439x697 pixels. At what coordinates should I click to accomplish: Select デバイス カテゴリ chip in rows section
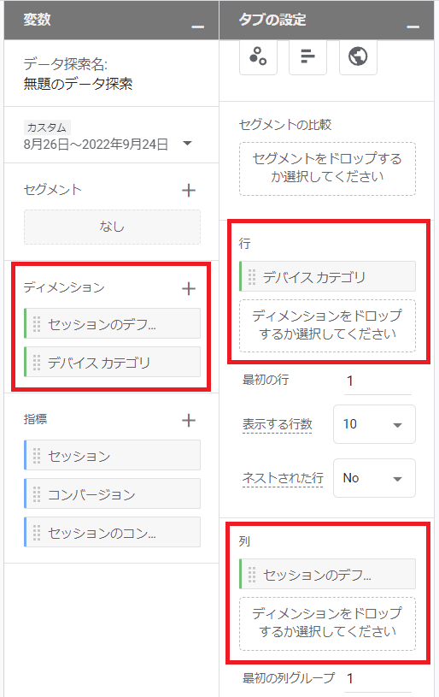328,276
